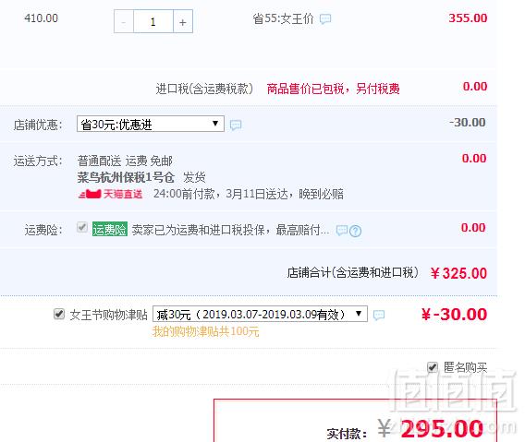
Task: Toggle the 女王节购物津贴 checkbox
Action: [59, 314]
